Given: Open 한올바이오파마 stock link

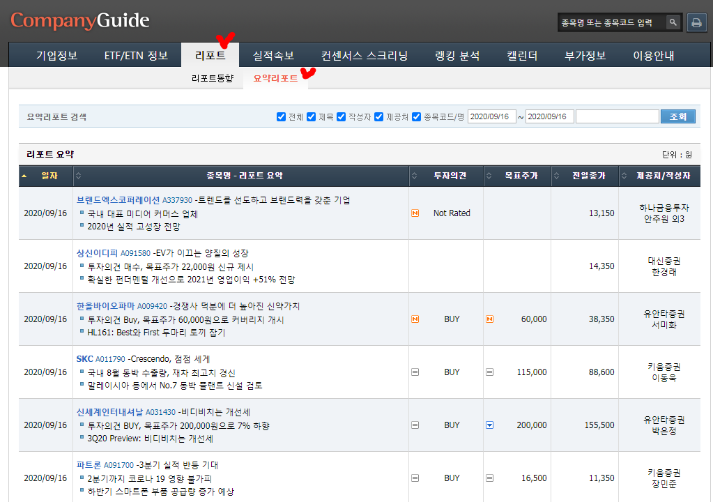Looking at the screenshot, I should 105,306.
